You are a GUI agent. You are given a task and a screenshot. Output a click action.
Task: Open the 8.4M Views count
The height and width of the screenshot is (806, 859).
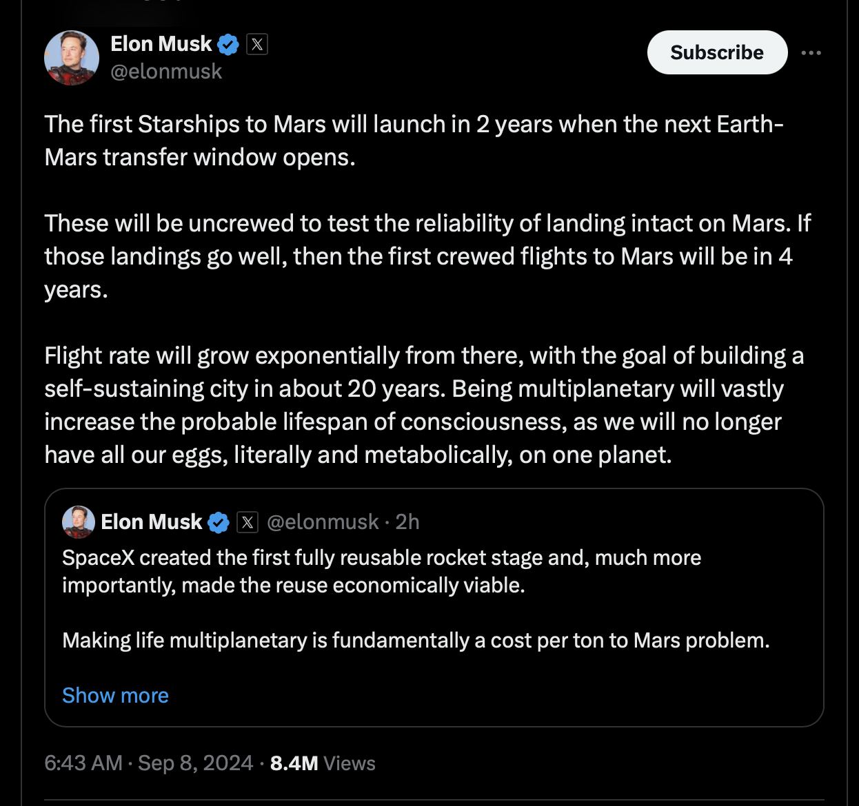[x=323, y=763]
